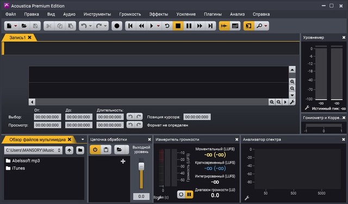Image resolution: width=348 pixels, height=204 pixels.
Task: Start recording with the Record button
Action: click(117, 26)
